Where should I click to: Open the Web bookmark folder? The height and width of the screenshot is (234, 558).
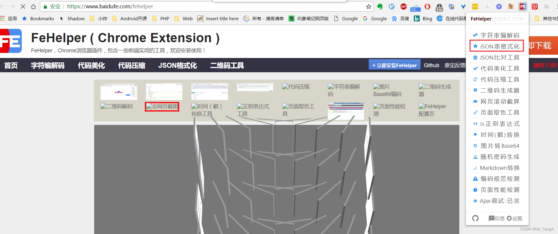pyautogui.click(x=184, y=18)
